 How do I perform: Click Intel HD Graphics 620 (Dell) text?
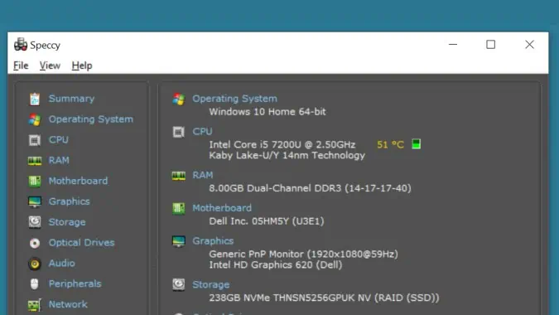pos(276,265)
